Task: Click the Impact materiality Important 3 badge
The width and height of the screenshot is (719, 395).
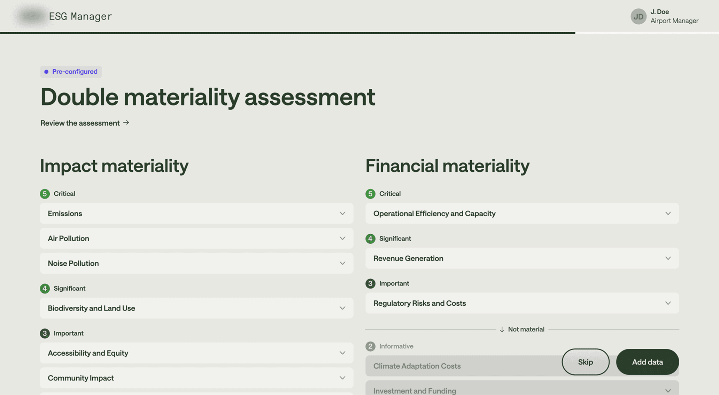Action: pyautogui.click(x=45, y=333)
